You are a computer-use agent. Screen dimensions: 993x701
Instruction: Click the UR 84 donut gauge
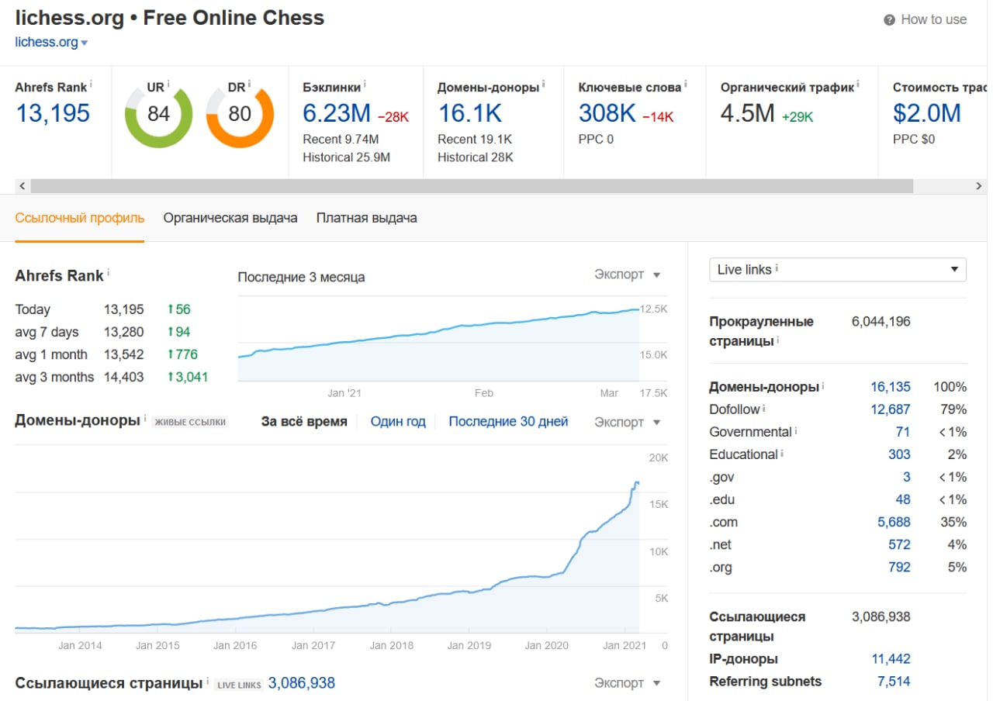click(x=158, y=114)
